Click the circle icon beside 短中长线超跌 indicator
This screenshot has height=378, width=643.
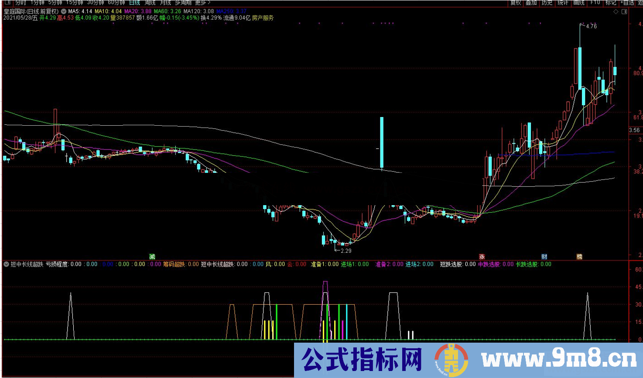pos(6,264)
